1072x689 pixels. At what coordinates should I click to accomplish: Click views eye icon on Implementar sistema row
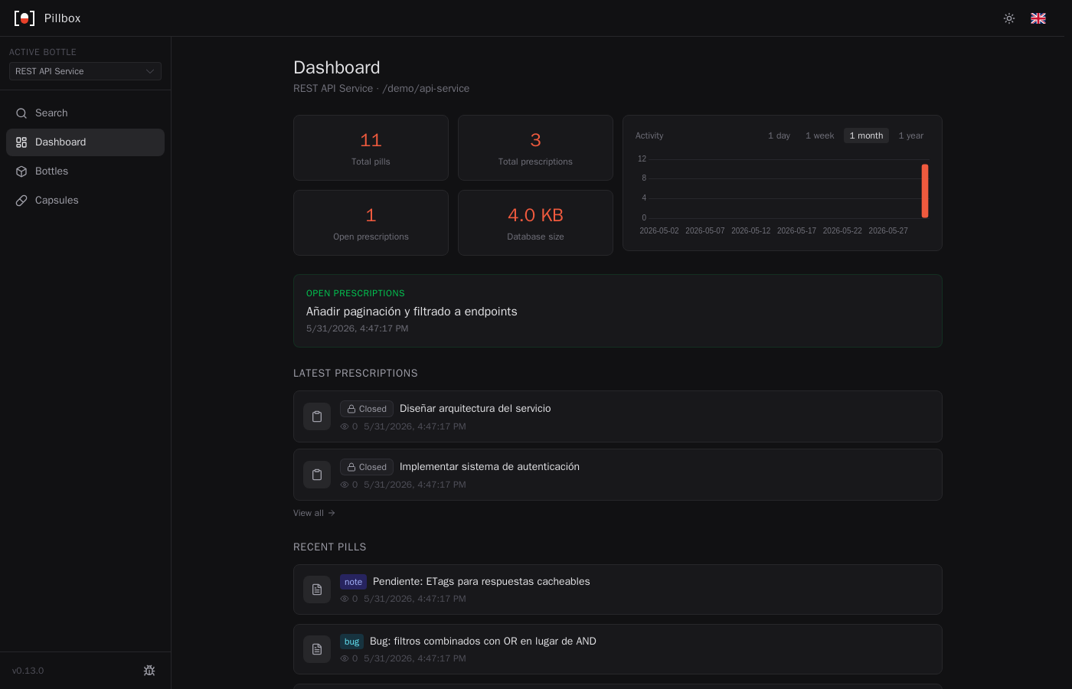(x=345, y=485)
